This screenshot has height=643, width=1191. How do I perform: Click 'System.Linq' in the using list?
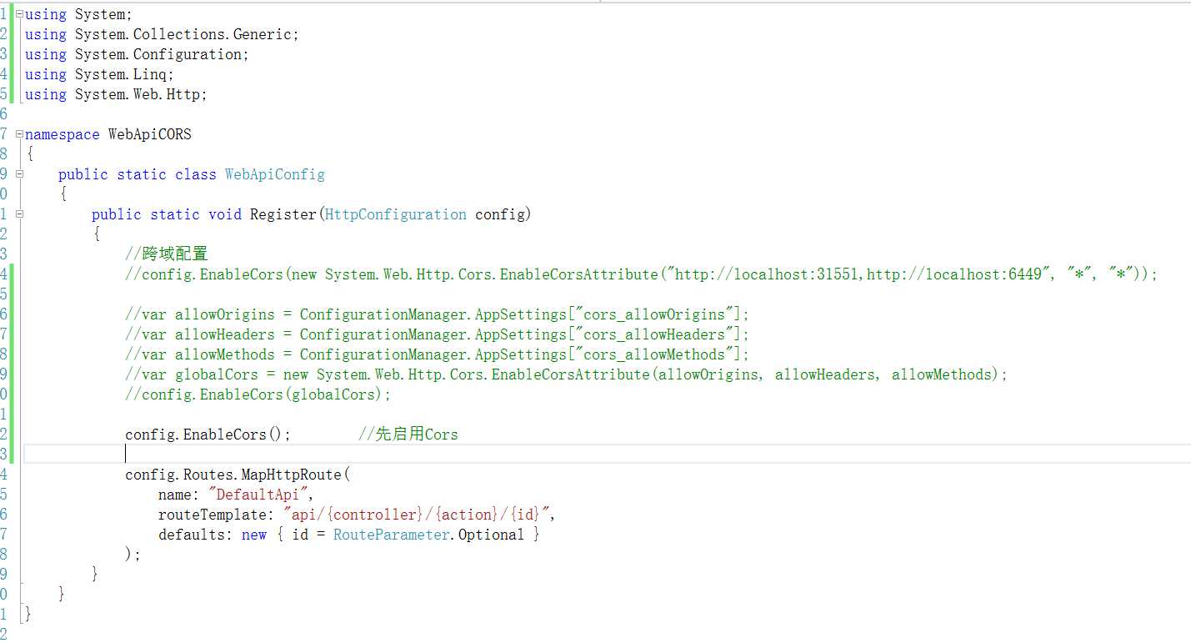click(x=121, y=74)
